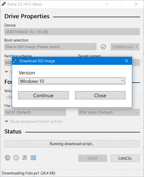The width and height of the screenshot is (144, 177).
Task: Click the Continue button
Action: pos(43,95)
